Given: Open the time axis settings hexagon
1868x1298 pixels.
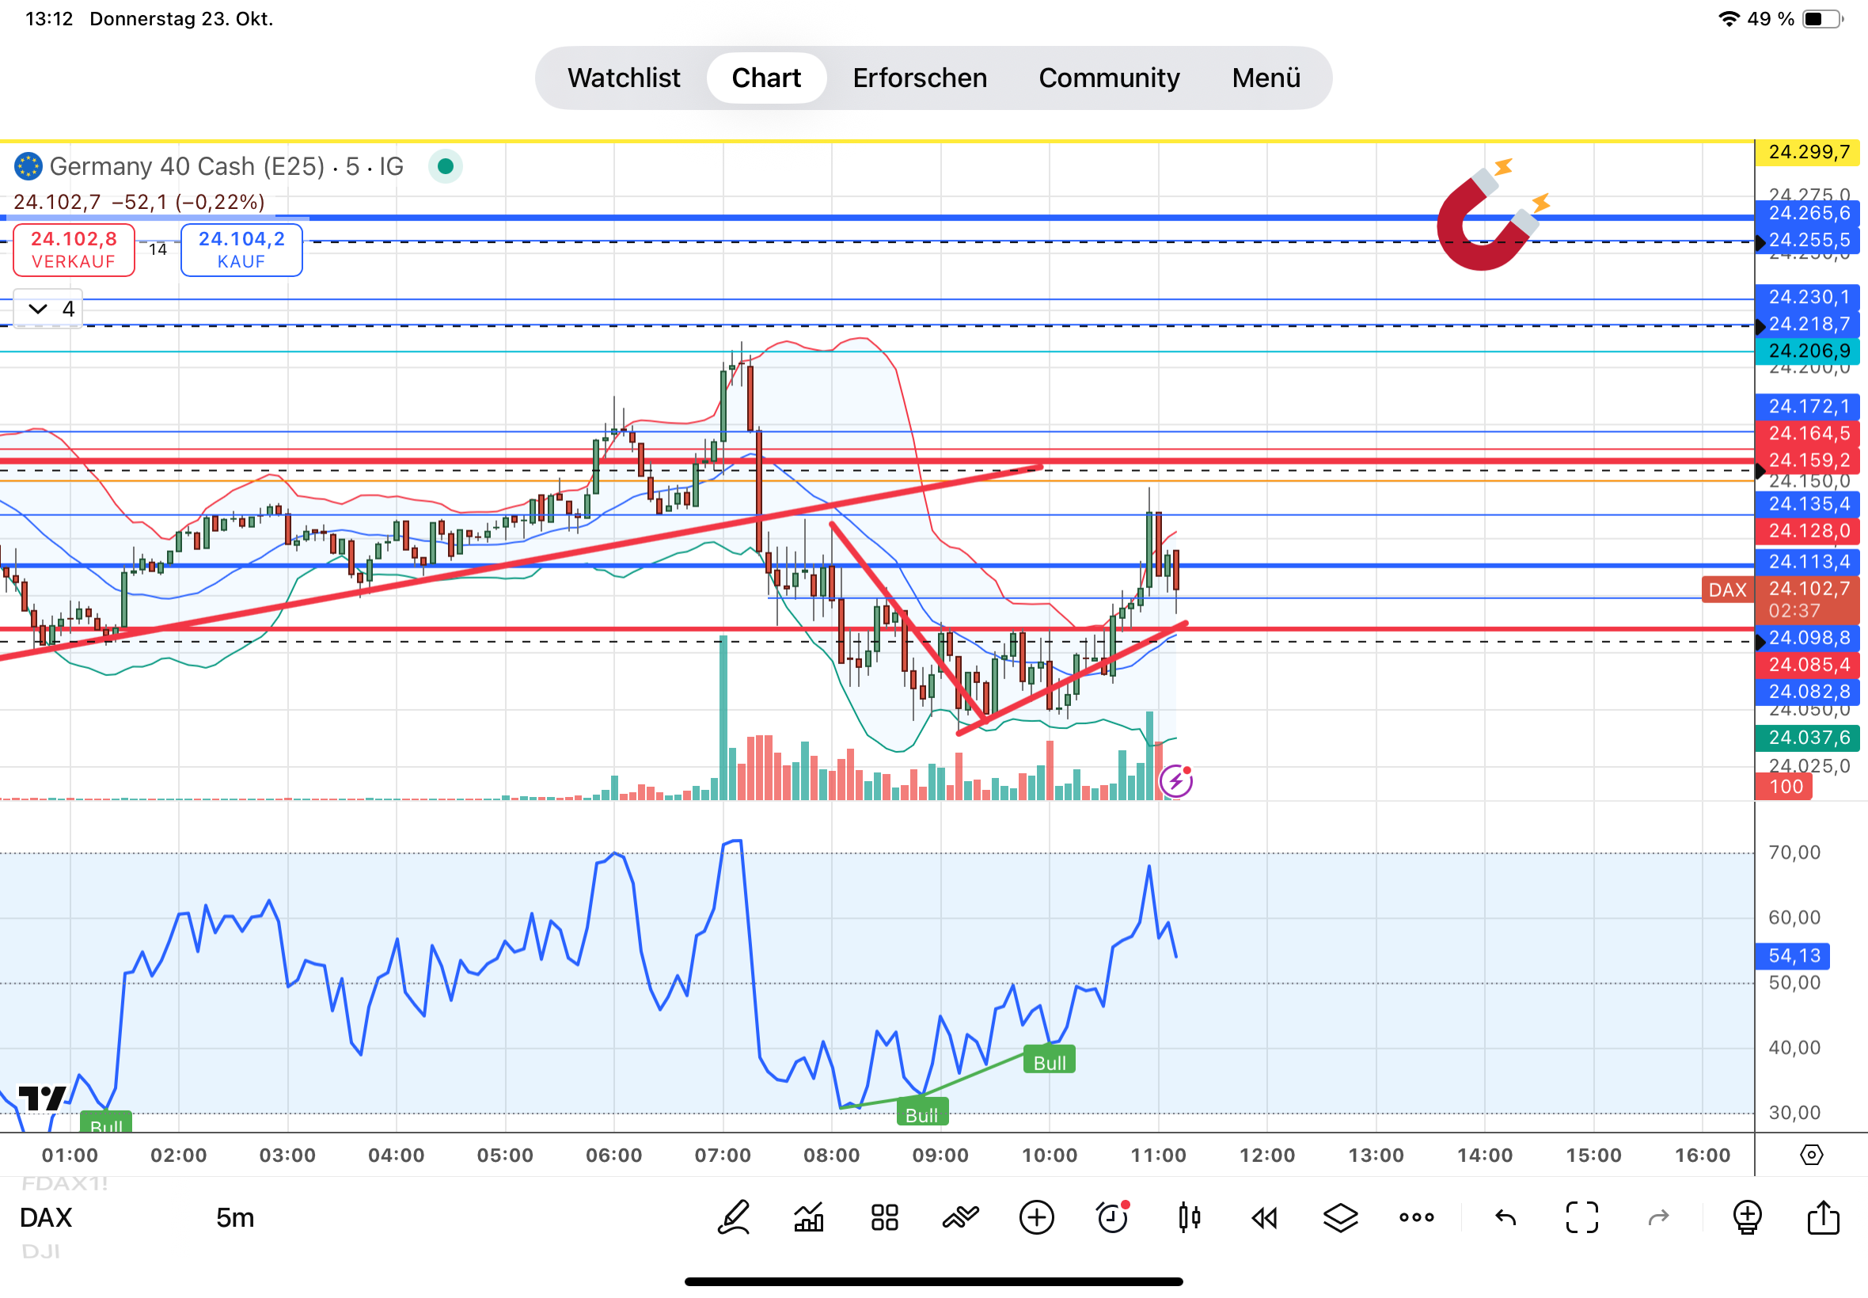Looking at the screenshot, I should 1811,1155.
